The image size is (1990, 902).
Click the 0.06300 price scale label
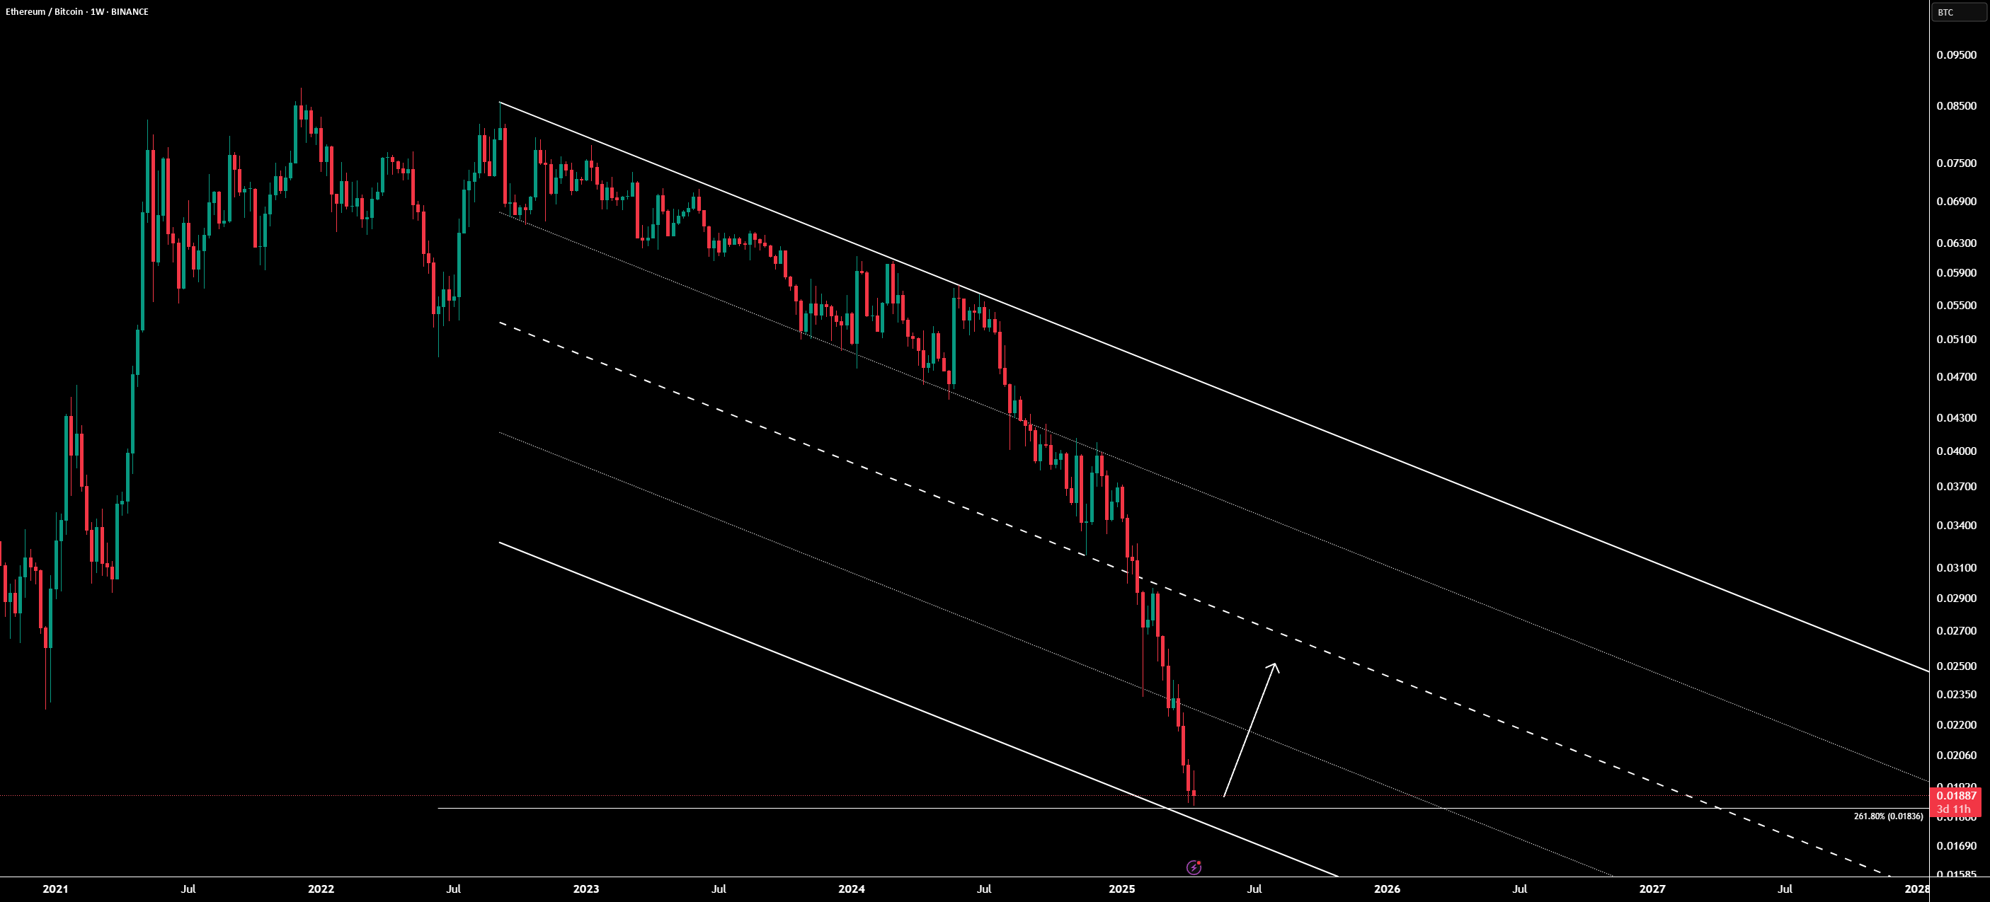pyautogui.click(x=1957, y=243)
